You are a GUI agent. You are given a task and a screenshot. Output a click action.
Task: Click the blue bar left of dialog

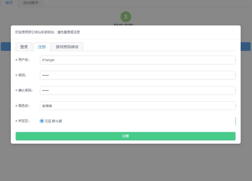(x=5, y=47)
